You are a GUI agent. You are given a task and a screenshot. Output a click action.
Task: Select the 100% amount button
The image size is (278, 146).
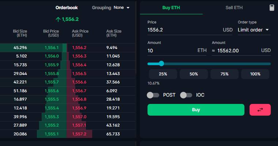(x=255, y=74)
